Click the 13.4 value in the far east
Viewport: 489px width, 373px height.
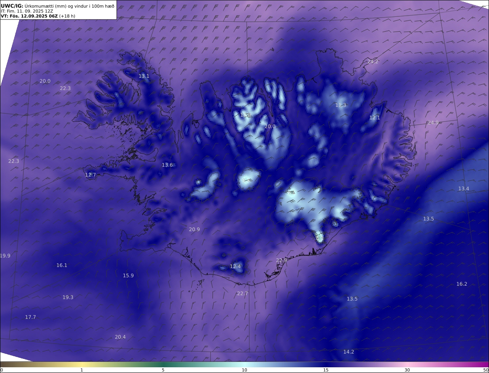tap(464, 188)
